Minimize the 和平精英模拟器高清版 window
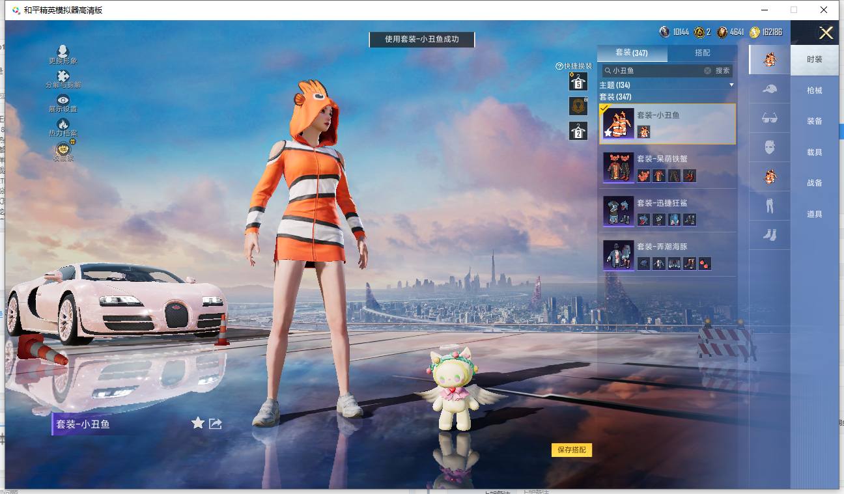 (x=763, y=10)
